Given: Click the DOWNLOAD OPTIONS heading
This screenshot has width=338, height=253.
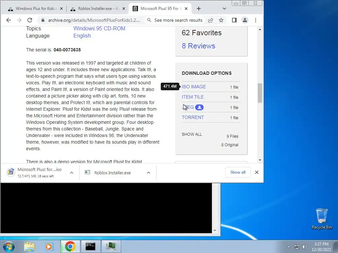Looking at the screenshot, I should point(207,73).
